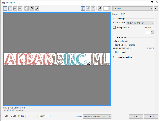Click the R: 255 readout
The width and height of the screenshot is (160, 121).
coord(6,116)
